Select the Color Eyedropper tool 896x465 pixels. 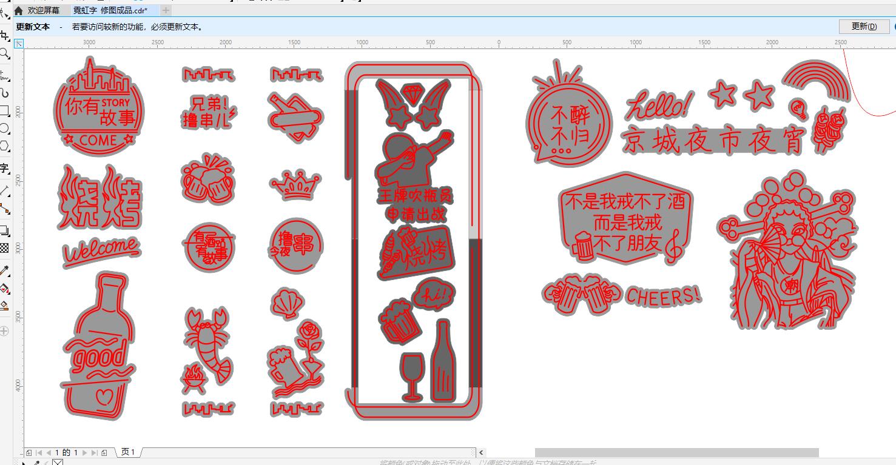(x=4, y=270)
